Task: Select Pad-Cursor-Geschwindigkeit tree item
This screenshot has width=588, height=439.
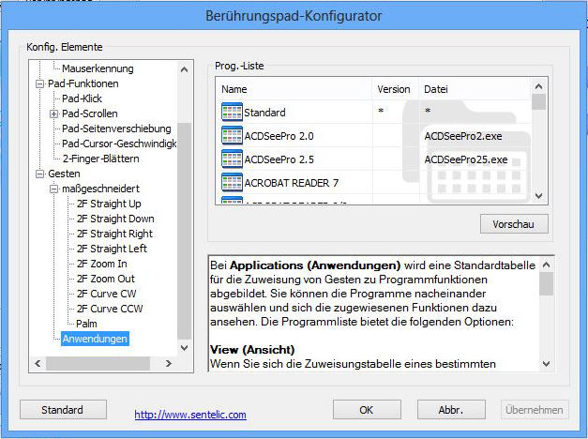Action: 119,144
